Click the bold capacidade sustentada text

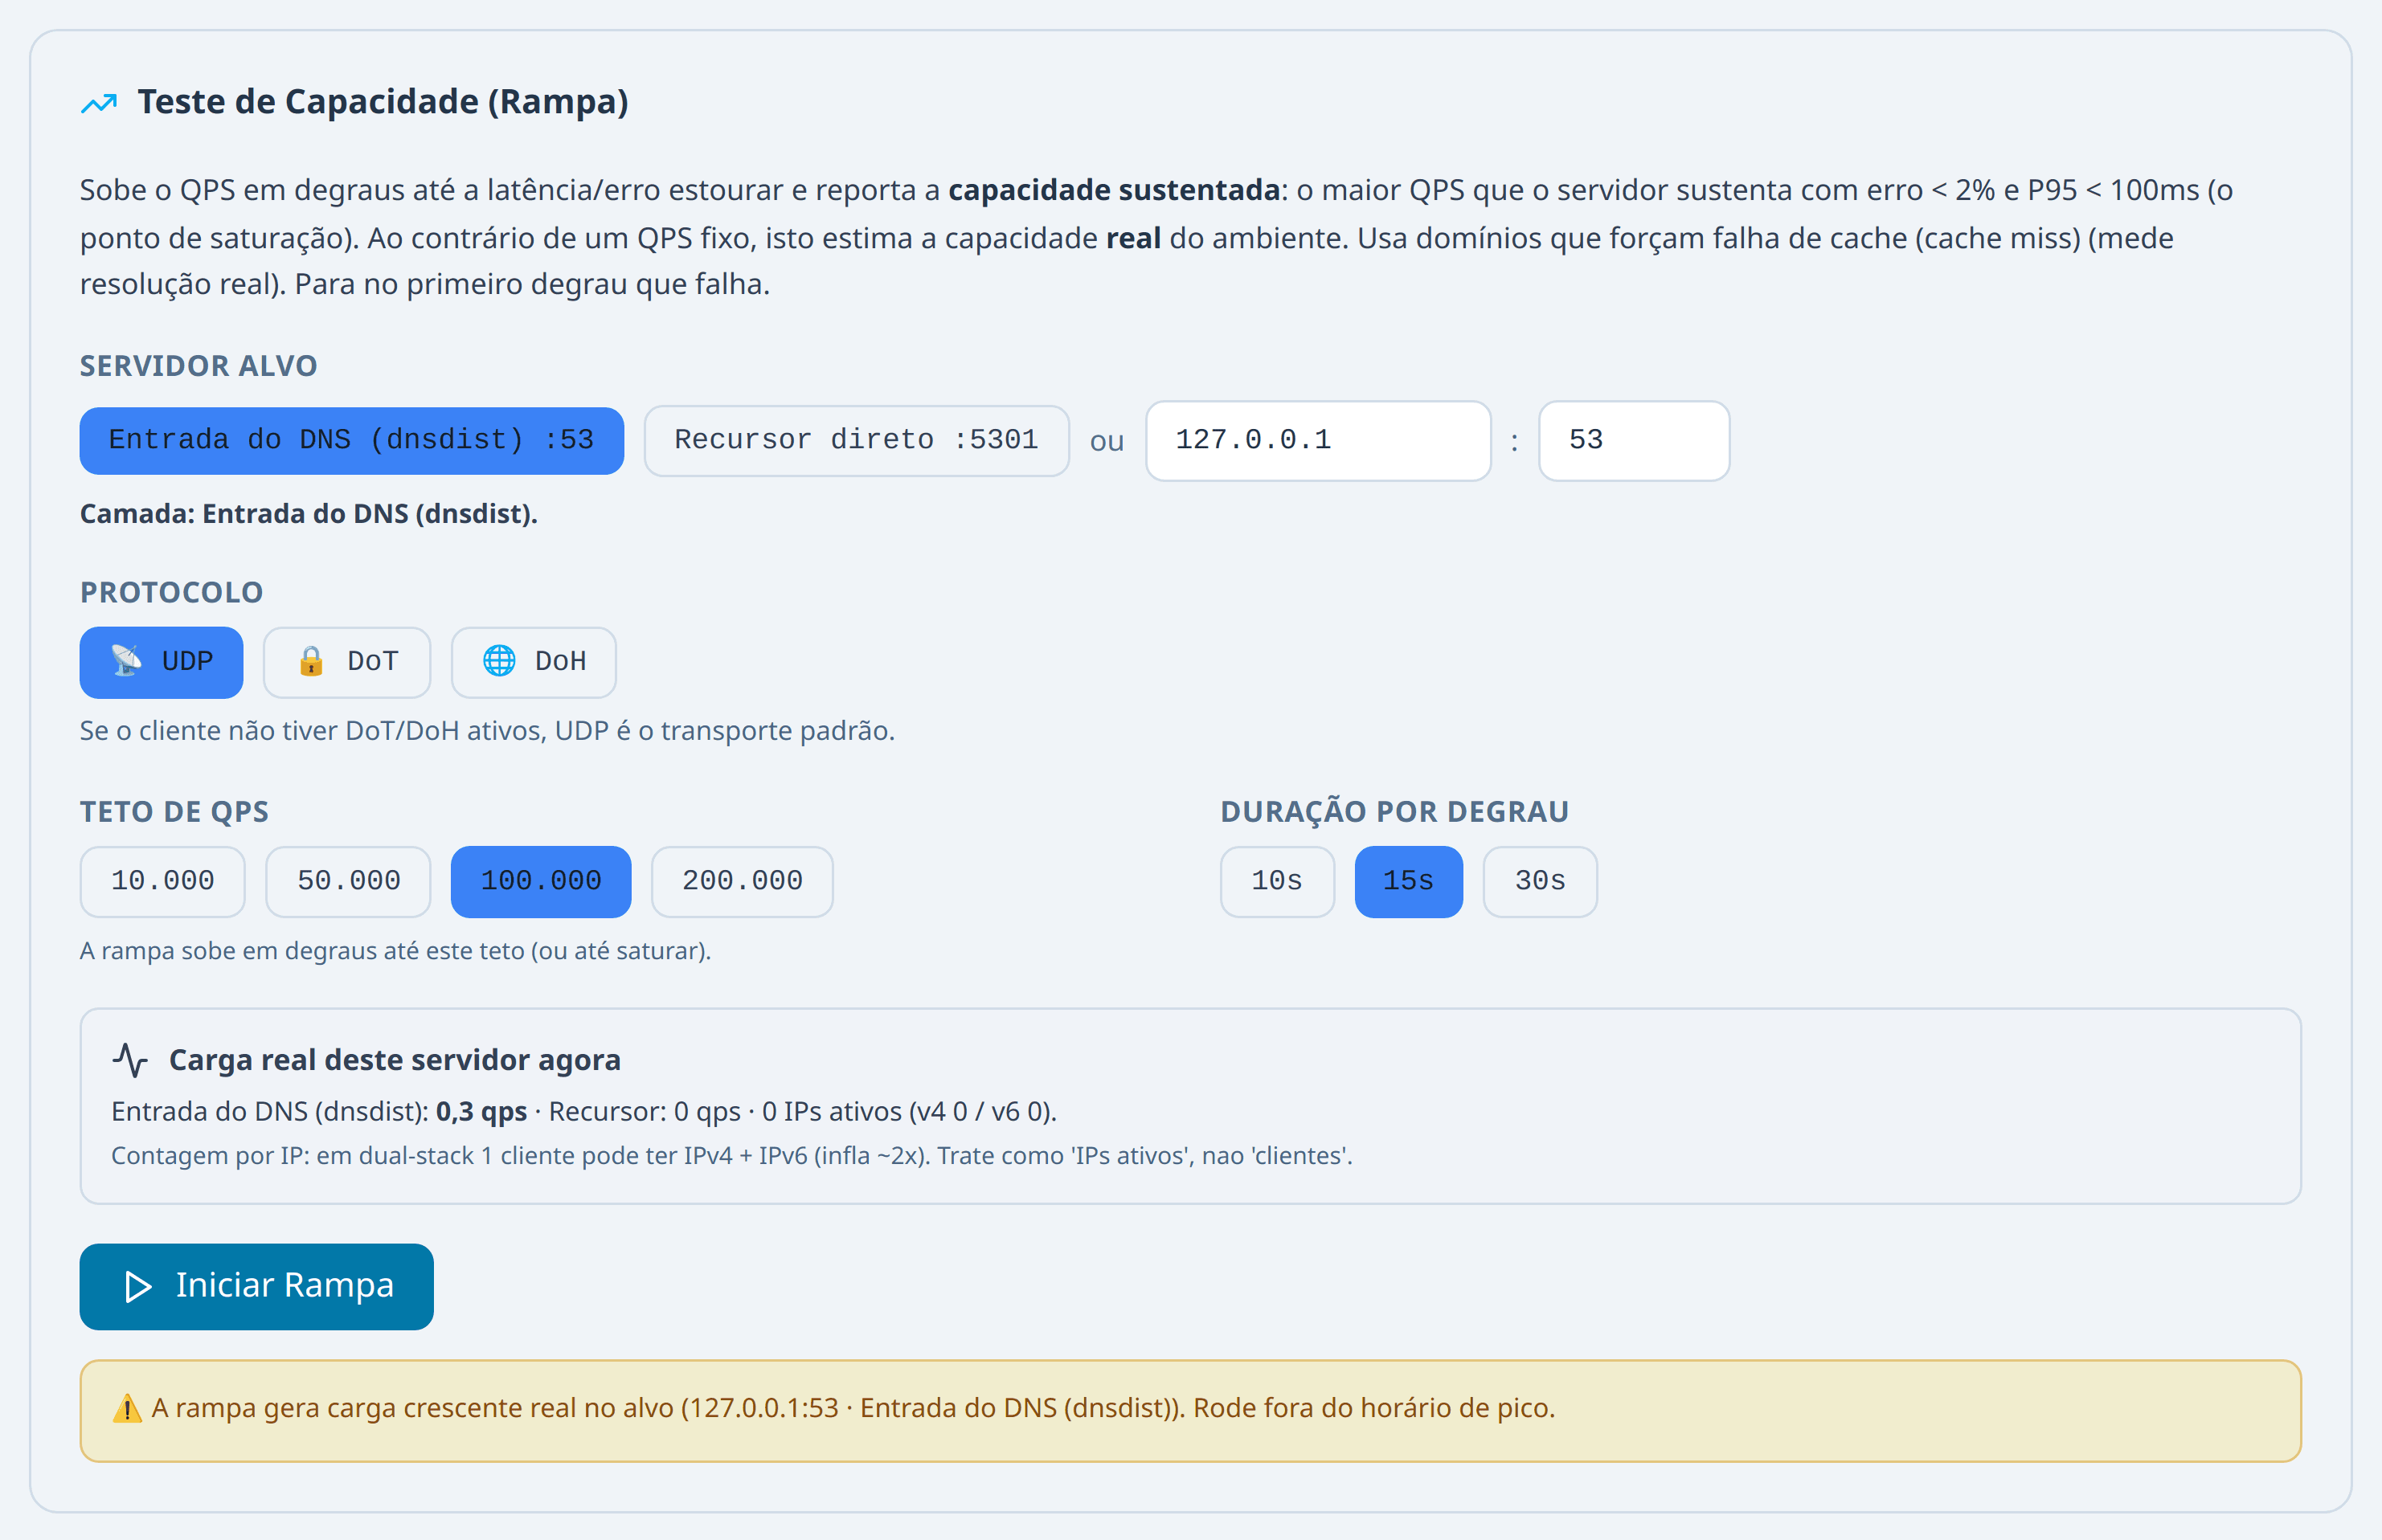[1114, 190]
